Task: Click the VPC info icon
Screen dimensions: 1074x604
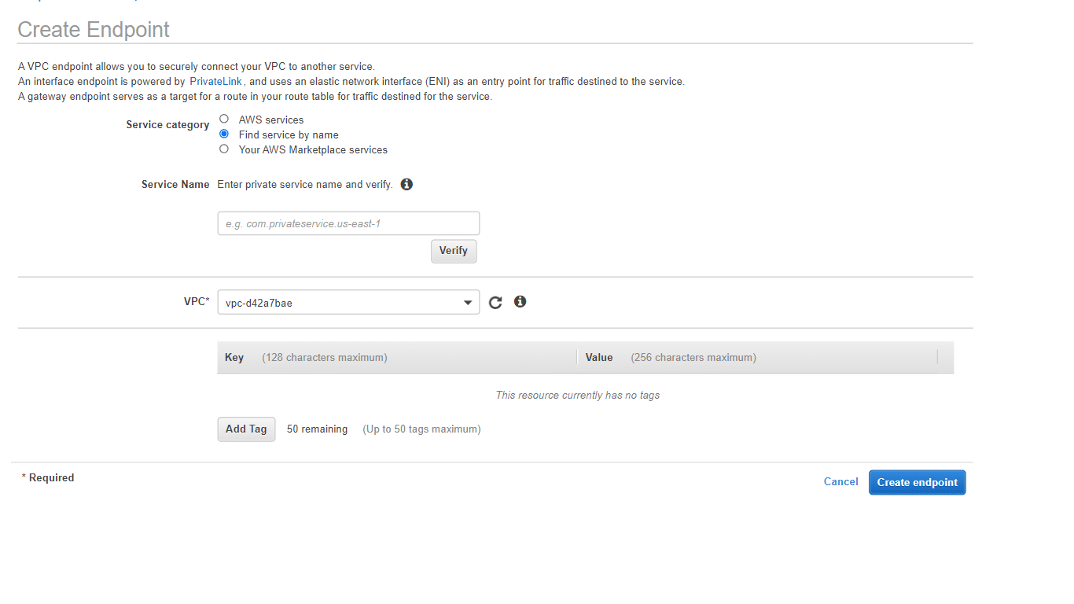Action: [520, 301]
